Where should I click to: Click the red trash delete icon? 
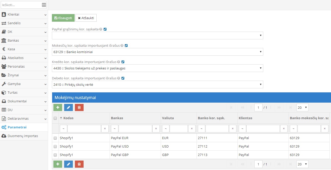point(79,107)
